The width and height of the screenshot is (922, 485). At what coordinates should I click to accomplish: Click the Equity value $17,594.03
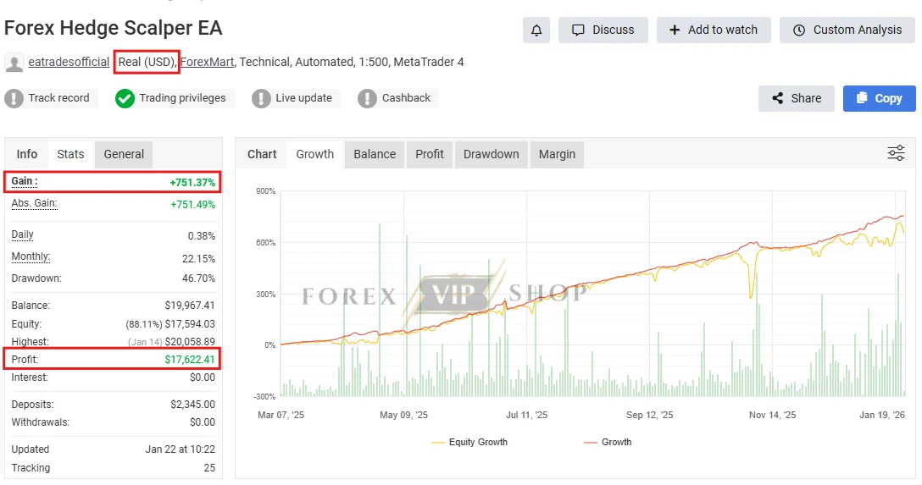click(189, 324)
